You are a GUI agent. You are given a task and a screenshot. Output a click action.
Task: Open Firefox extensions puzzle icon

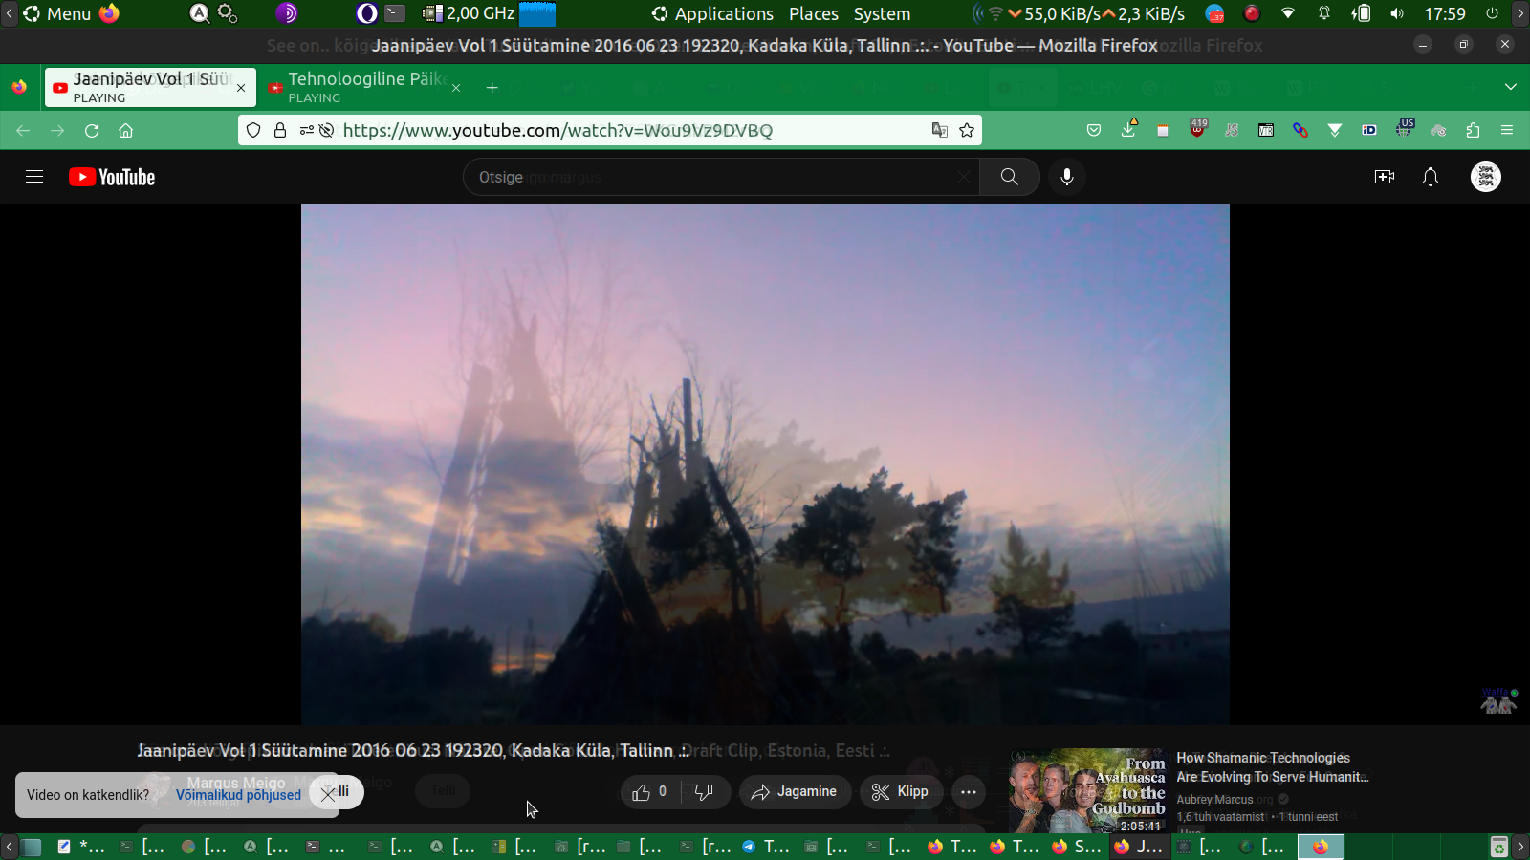1473,130
